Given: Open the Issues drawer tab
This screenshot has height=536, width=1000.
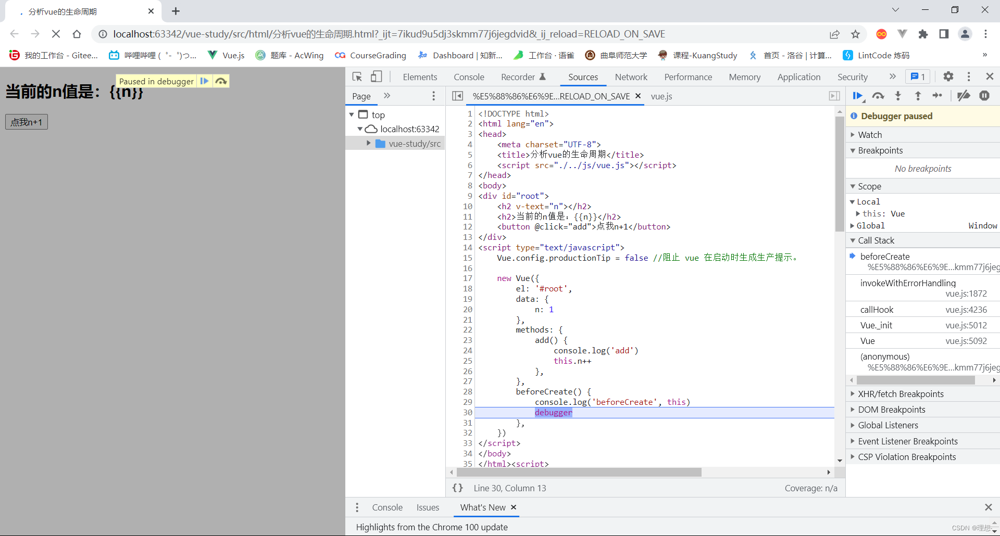Looking at the screenshot, I should pos(428,507).
